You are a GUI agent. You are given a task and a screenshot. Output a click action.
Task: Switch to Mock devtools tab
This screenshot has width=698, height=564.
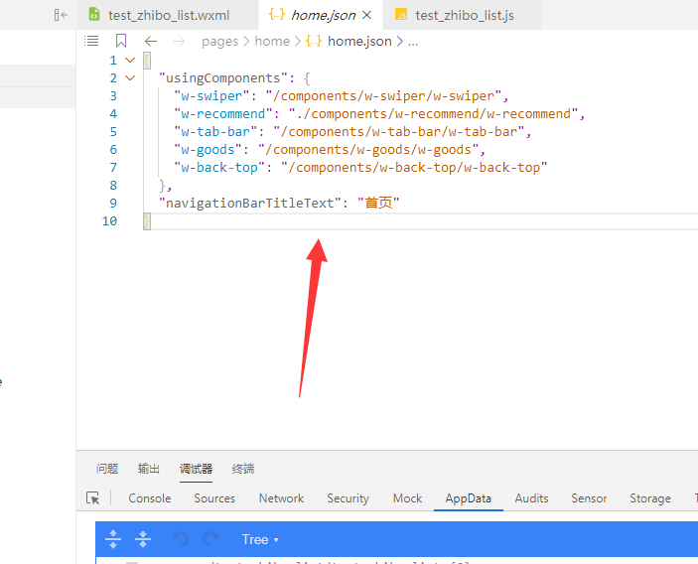click(407, 498)
